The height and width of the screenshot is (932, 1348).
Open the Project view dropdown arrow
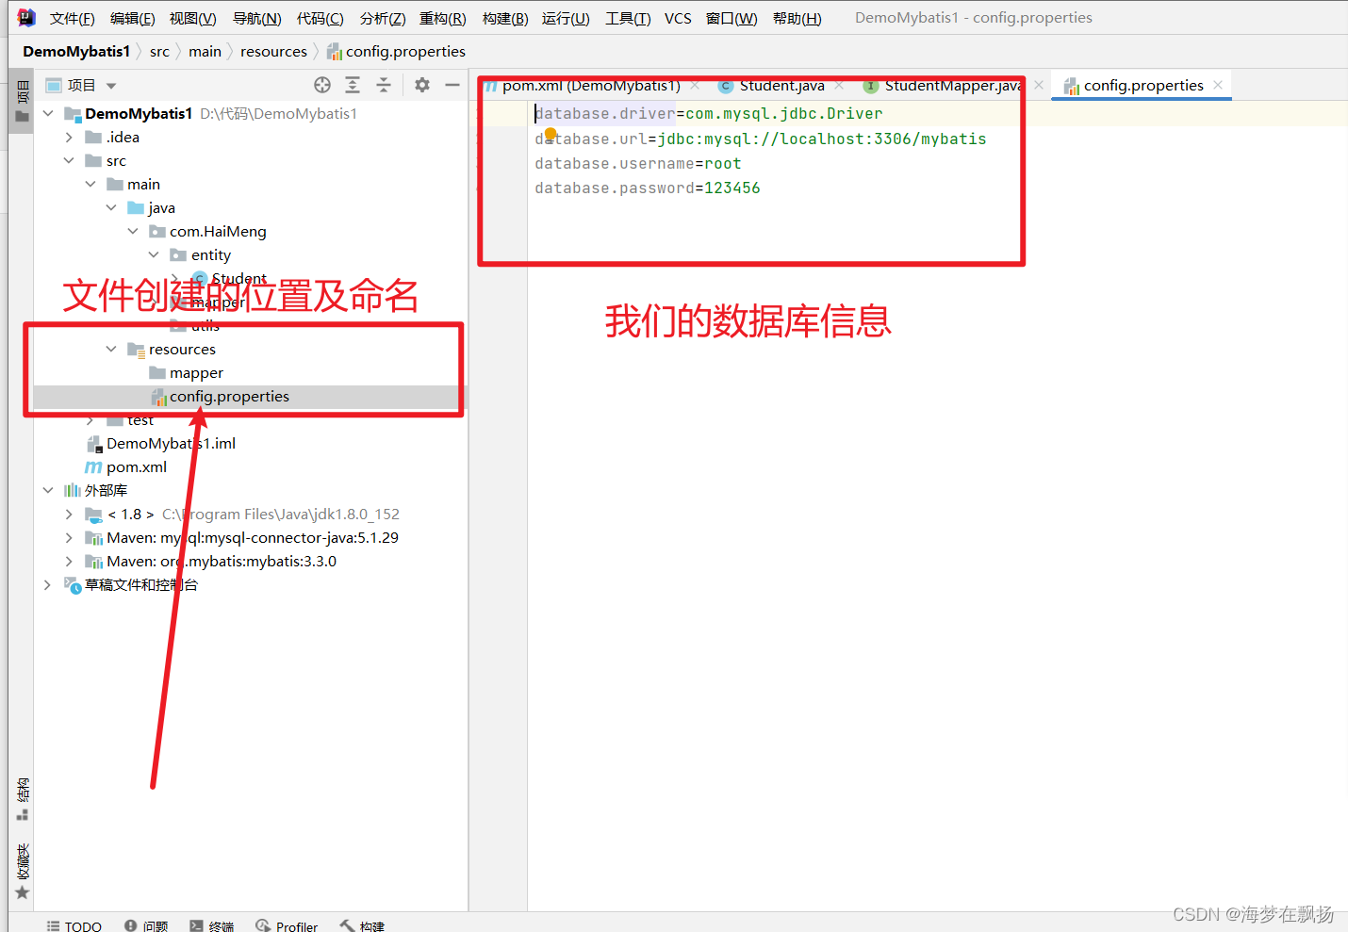[111, 86]
